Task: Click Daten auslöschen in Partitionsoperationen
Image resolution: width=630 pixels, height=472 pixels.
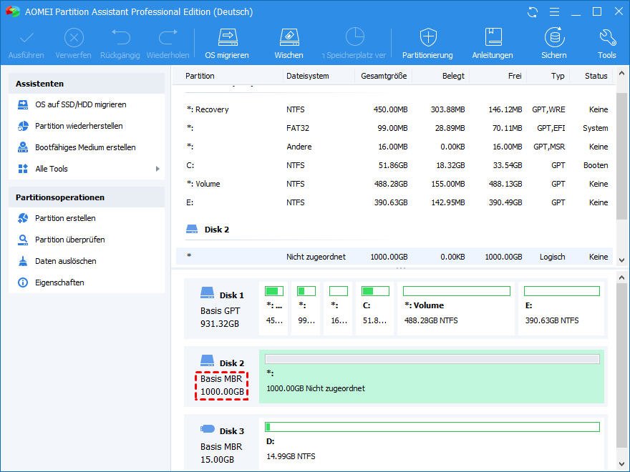Action: click(x=65, y=261)
